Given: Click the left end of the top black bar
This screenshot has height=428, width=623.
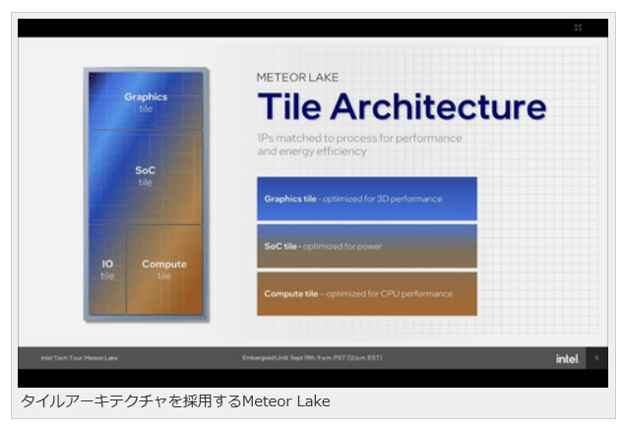Looking at the screenshot, I should tap(39, 28).
